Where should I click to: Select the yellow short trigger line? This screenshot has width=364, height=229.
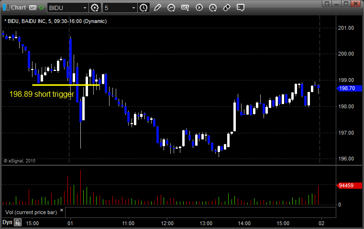tap(66, 85)
